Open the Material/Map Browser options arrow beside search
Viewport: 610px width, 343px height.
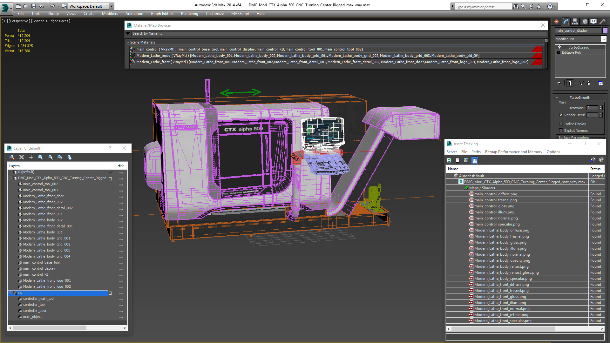tap(128, 33)
